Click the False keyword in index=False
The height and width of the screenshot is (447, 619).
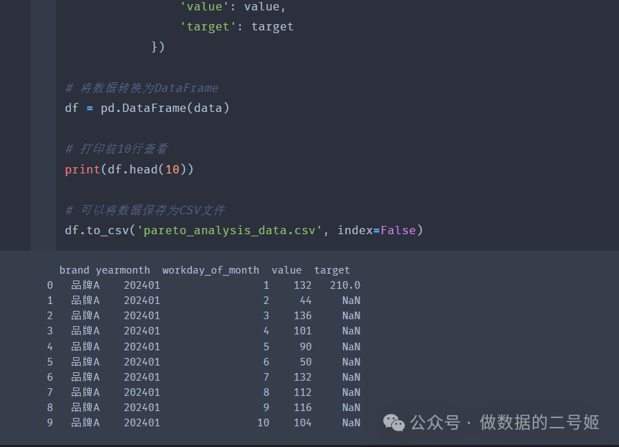[x=398, y=231]
